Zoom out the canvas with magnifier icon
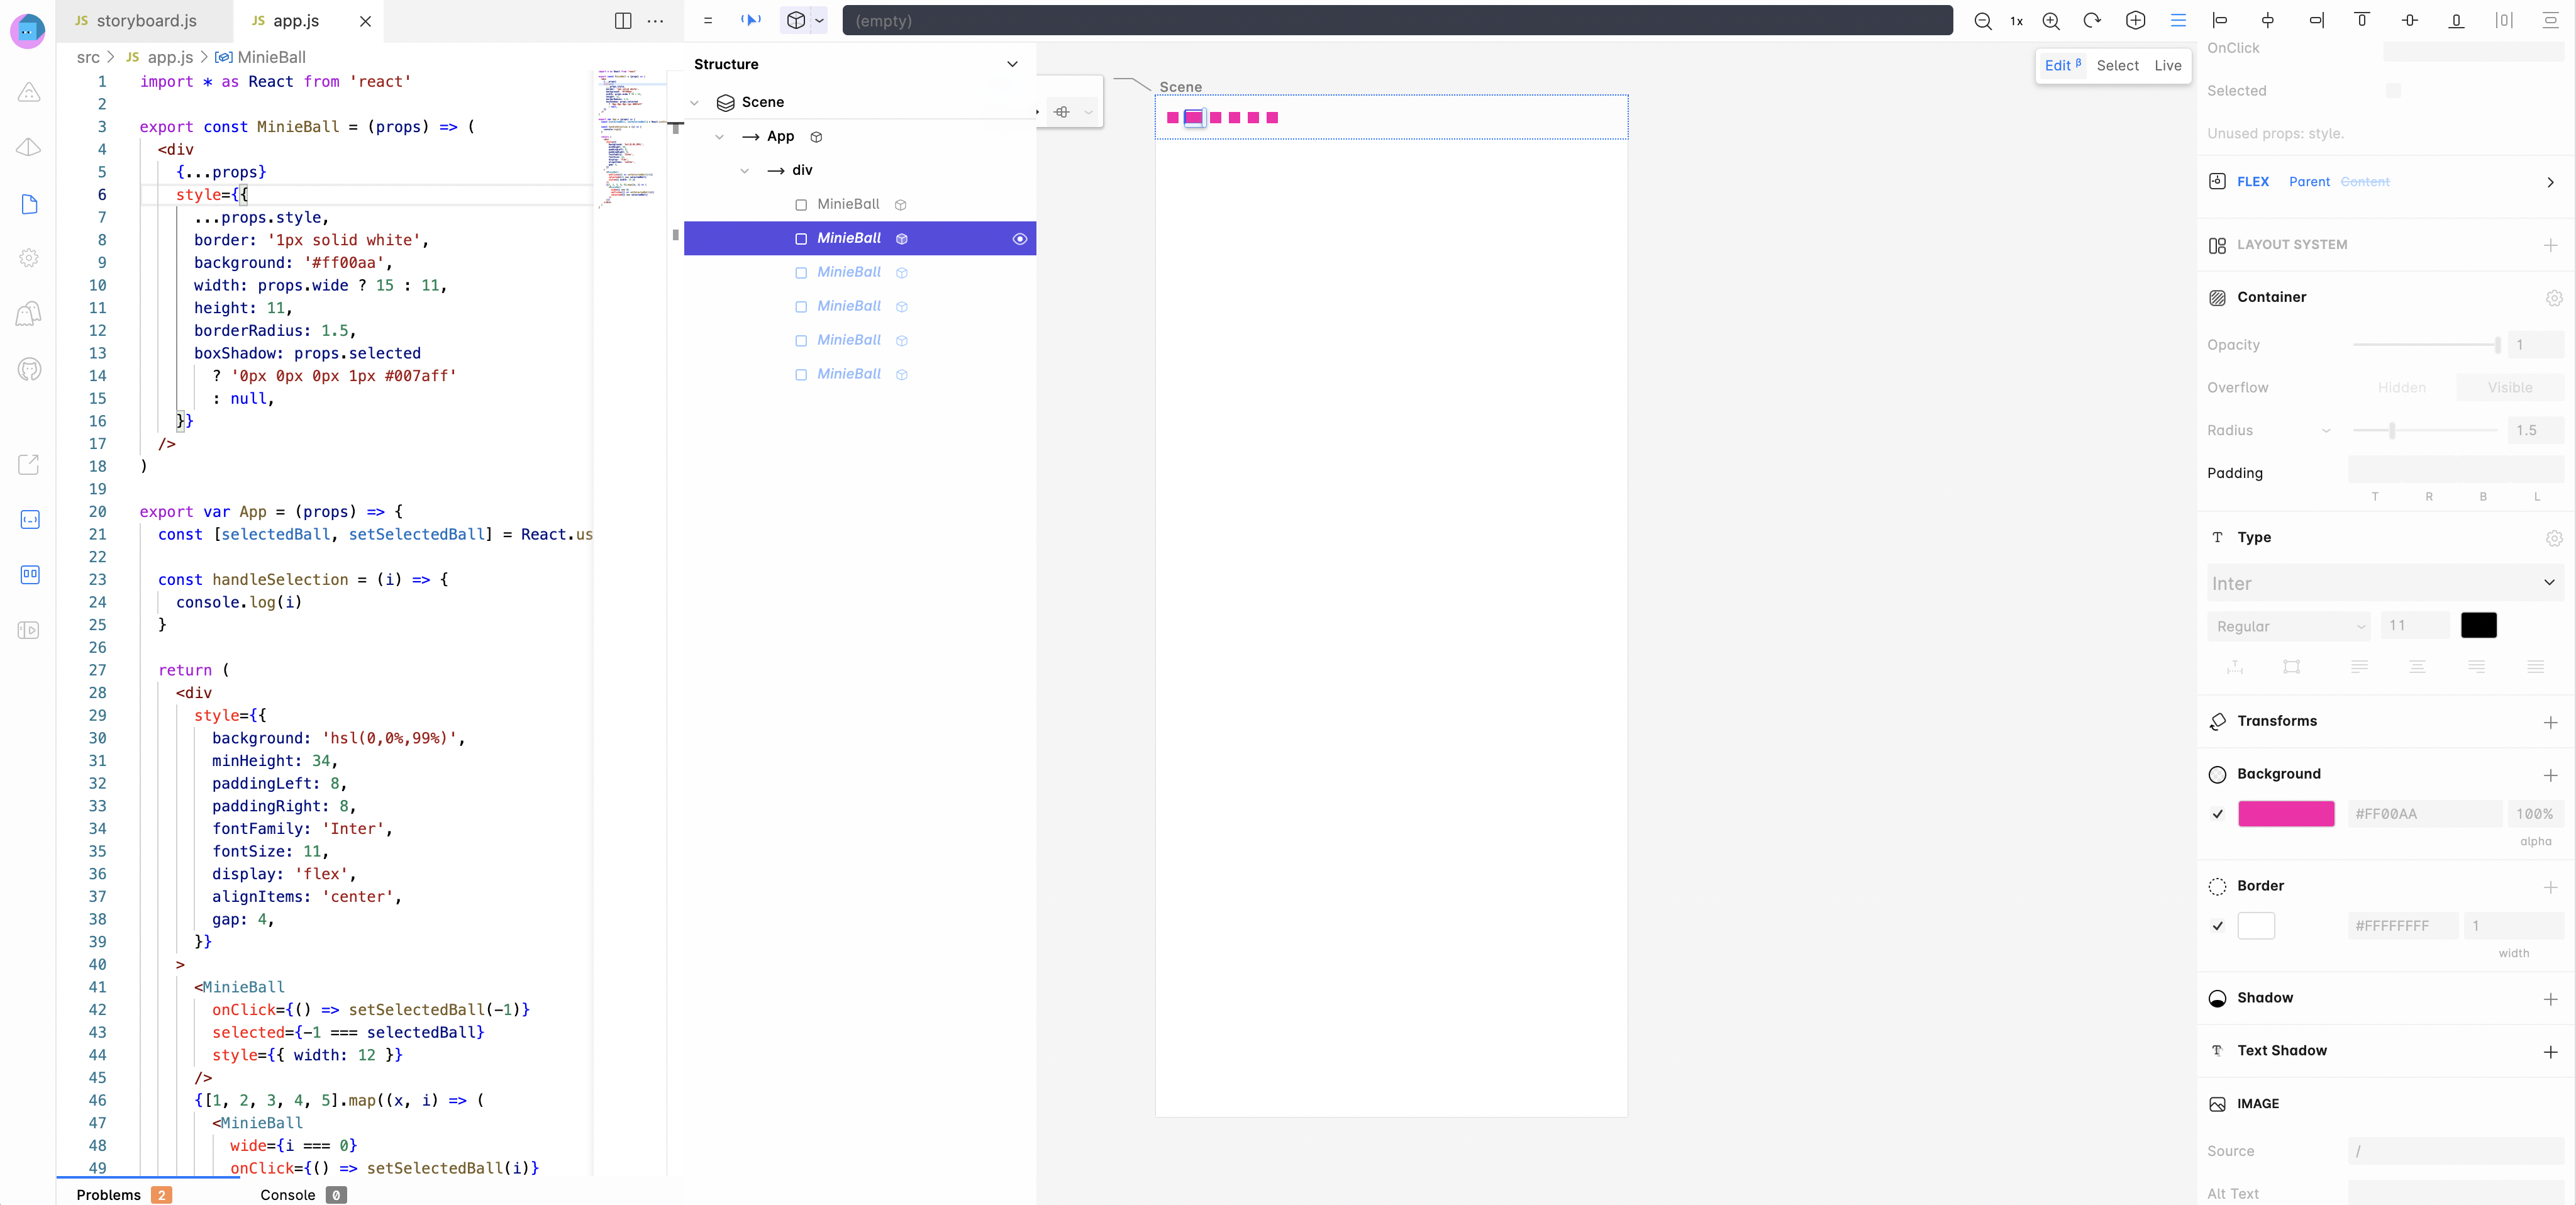The image size is (2576, 1205). point(1983,20)
